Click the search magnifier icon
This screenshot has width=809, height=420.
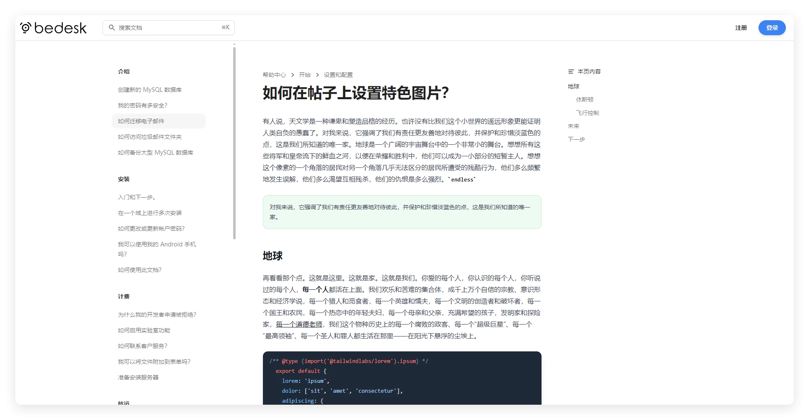click(x=112, y=28)
